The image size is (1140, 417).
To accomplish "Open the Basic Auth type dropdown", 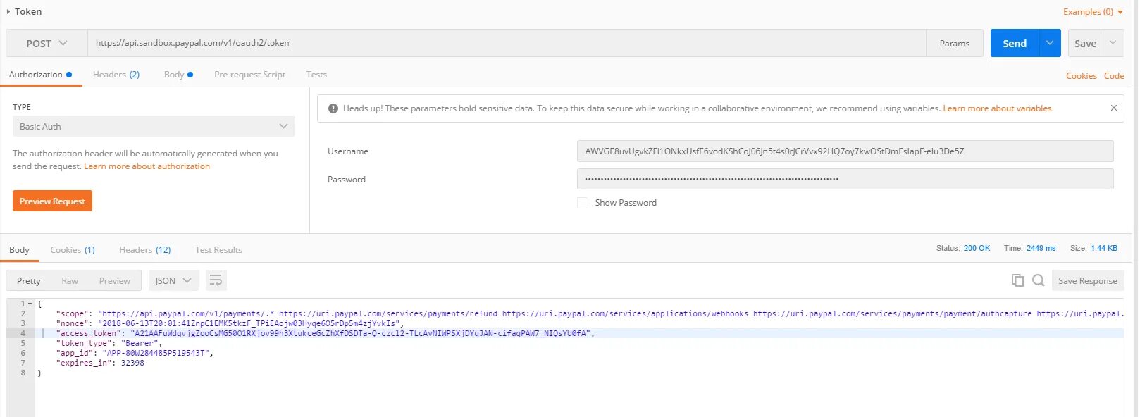I will (x=154, y=126).
